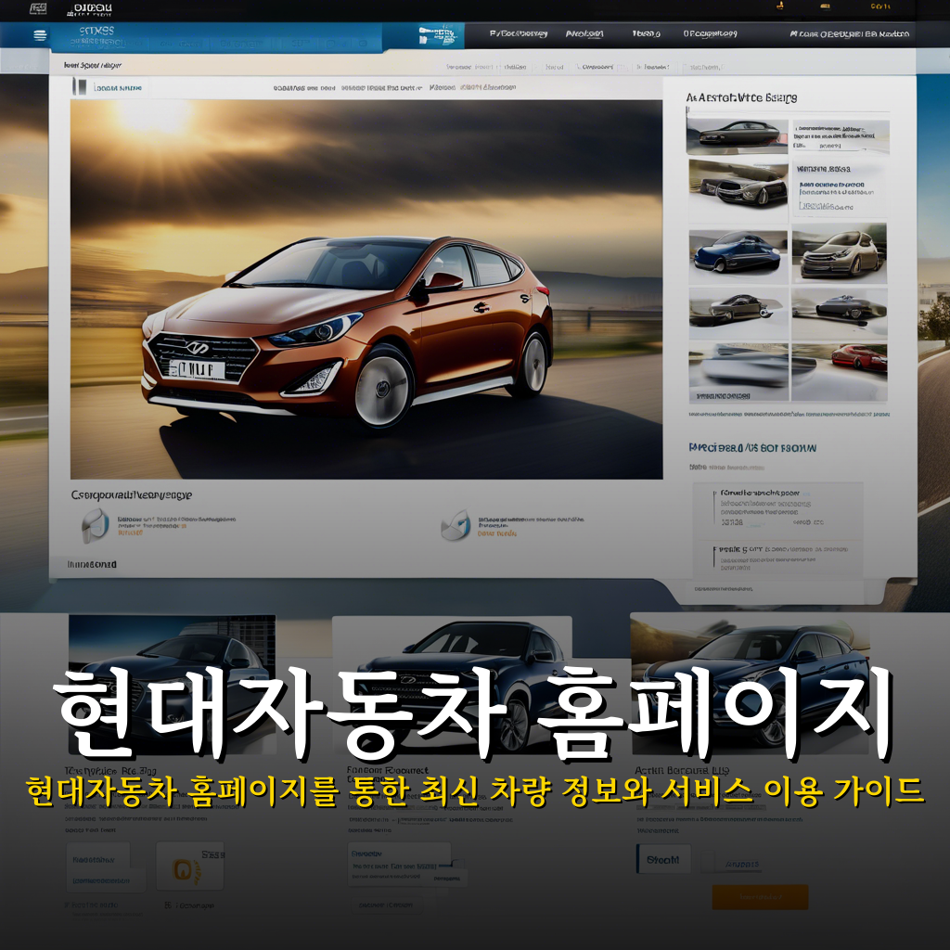Click the yellow Q icon tile
This screenshot has height=950, width=950.
coord(189,866)
